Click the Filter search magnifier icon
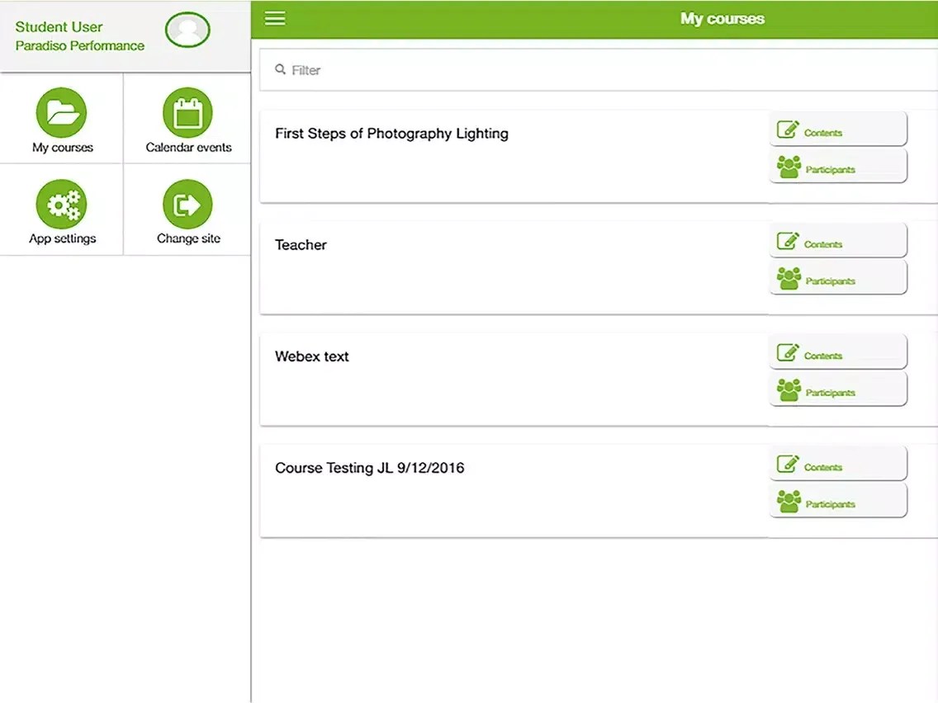The height and width of the screenshot is (703, 938). click(x=280, y=70)
